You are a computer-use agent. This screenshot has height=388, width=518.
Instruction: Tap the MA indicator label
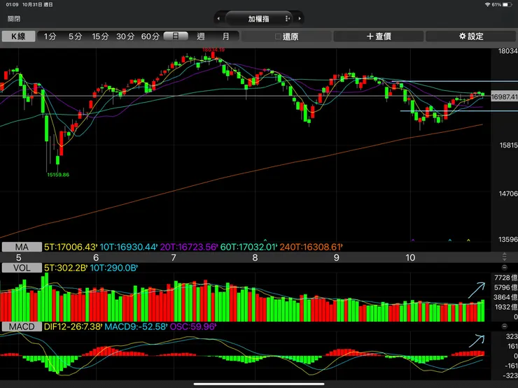pyautogui.click(x=22, y=247)
